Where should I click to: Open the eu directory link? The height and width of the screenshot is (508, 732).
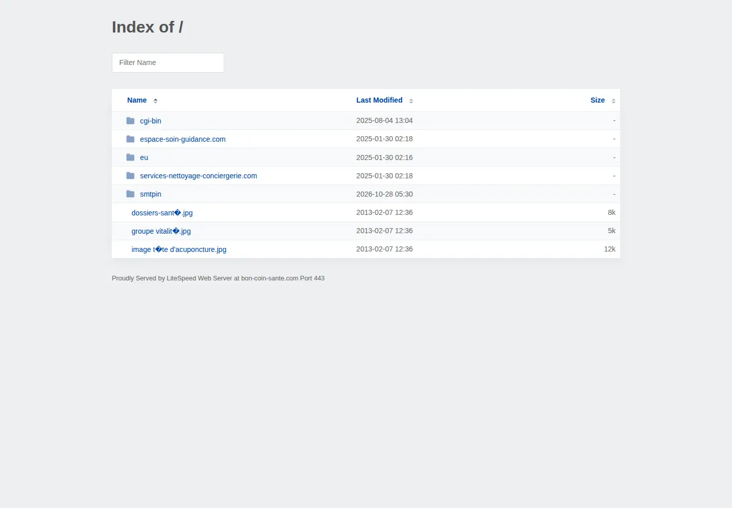pos(144,157)
